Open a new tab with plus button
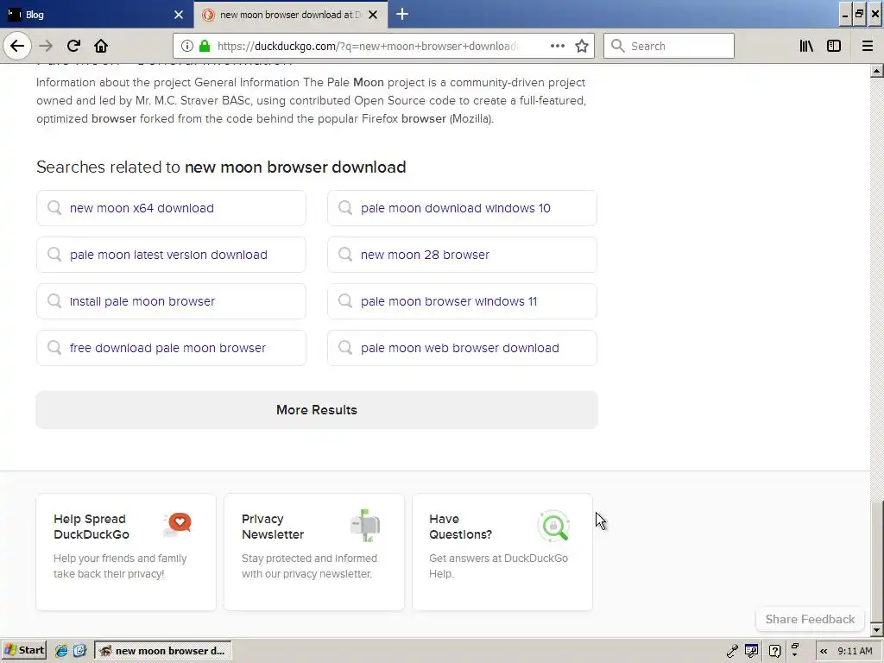884x663 pixels. point(402,14)
